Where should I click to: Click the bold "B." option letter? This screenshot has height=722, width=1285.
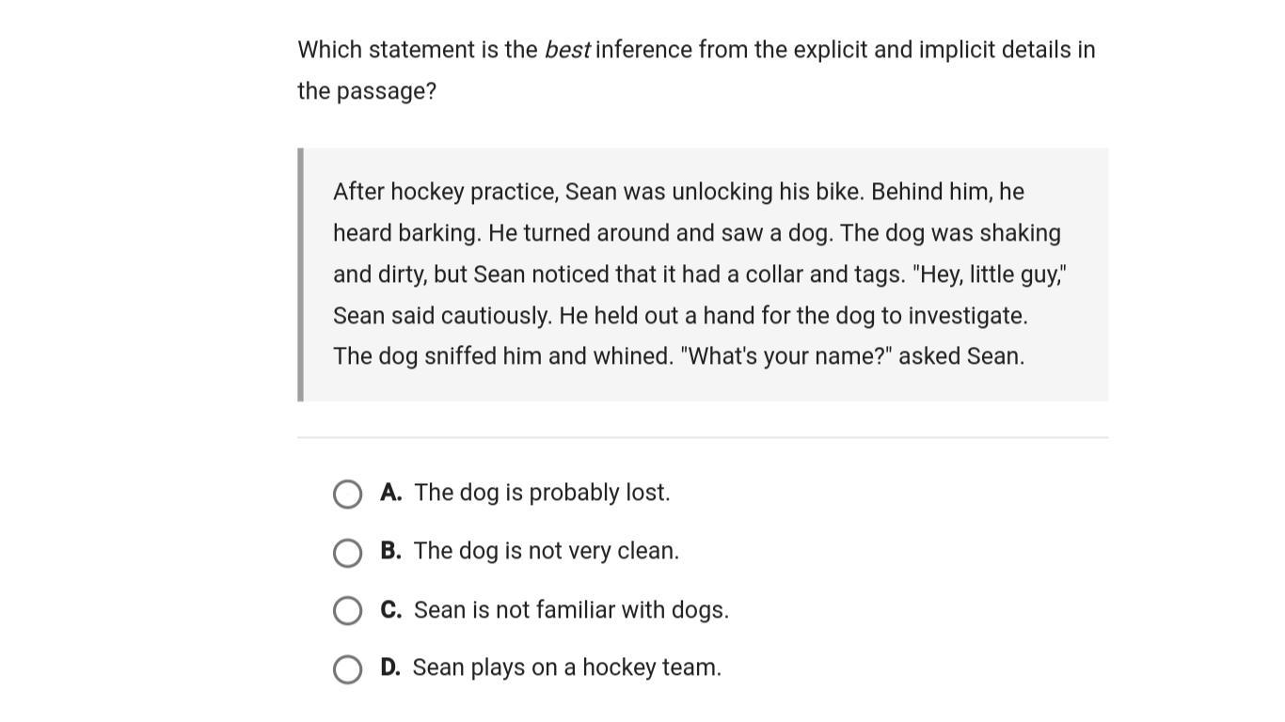click(390, 551)
